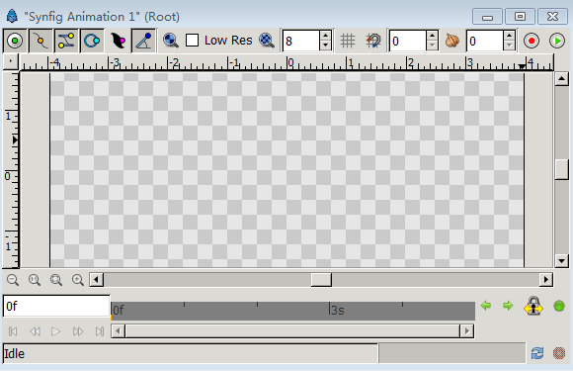Image resolution: width=573 pixels, height=371 pixels.
Task: Decrease the future onion skin count
Action: (509, 46)
